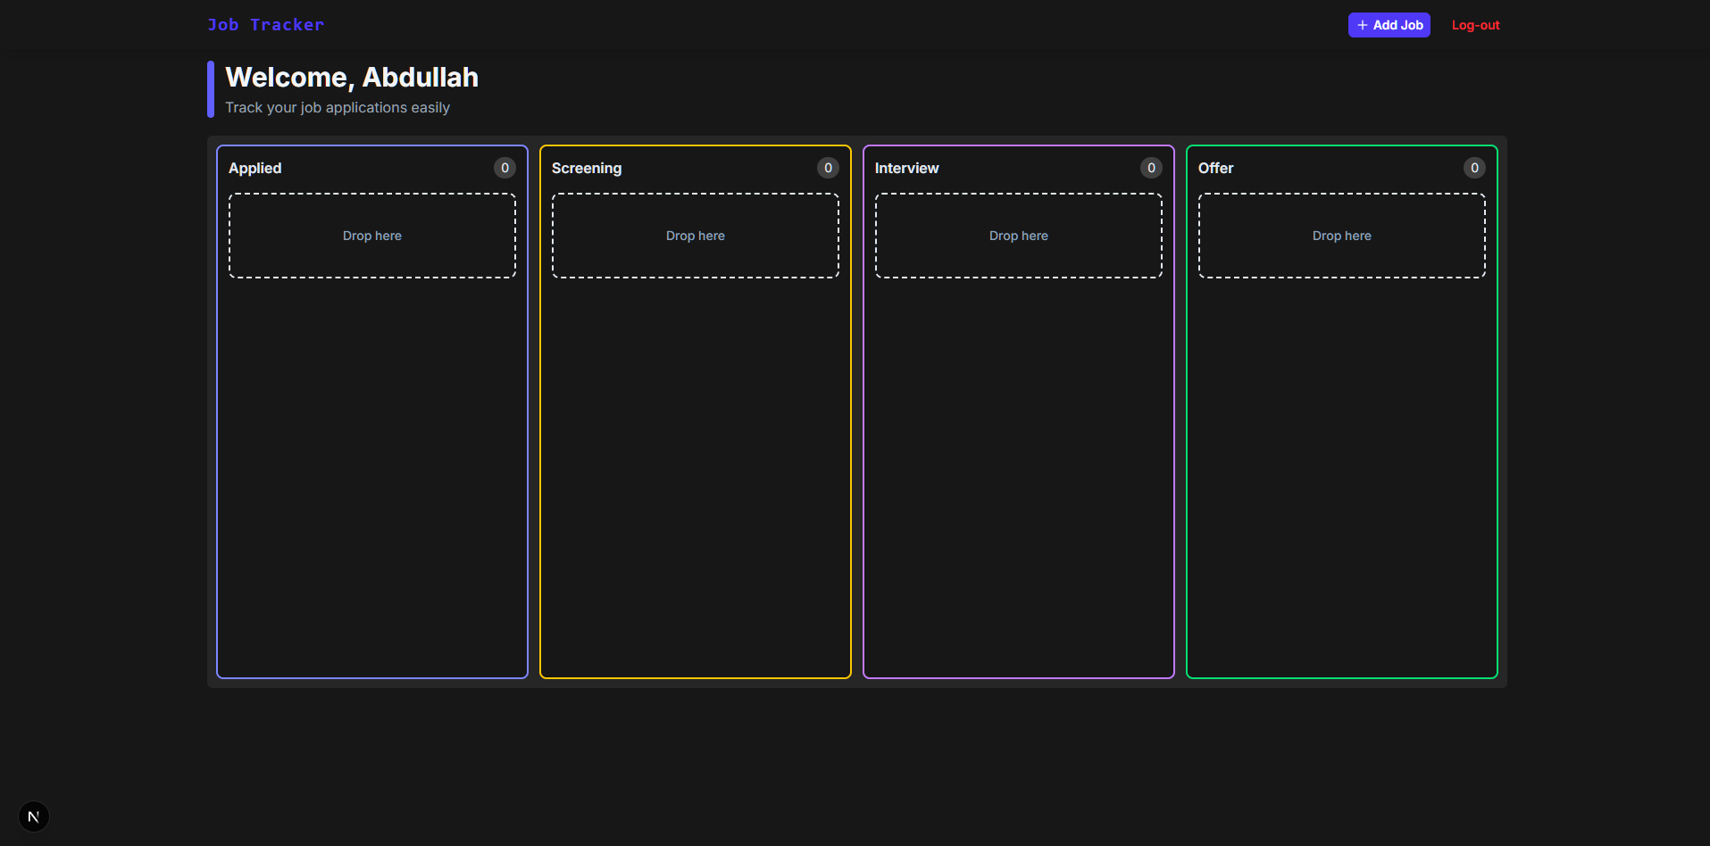
Task: Click the Offer column heading
Action: tap(1215, 168)
